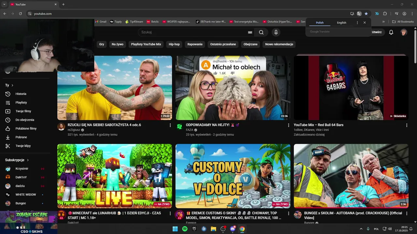This screenshot has height=234, width=417.
Task: Open Chrome profile icon
Action: coord(404,14)
